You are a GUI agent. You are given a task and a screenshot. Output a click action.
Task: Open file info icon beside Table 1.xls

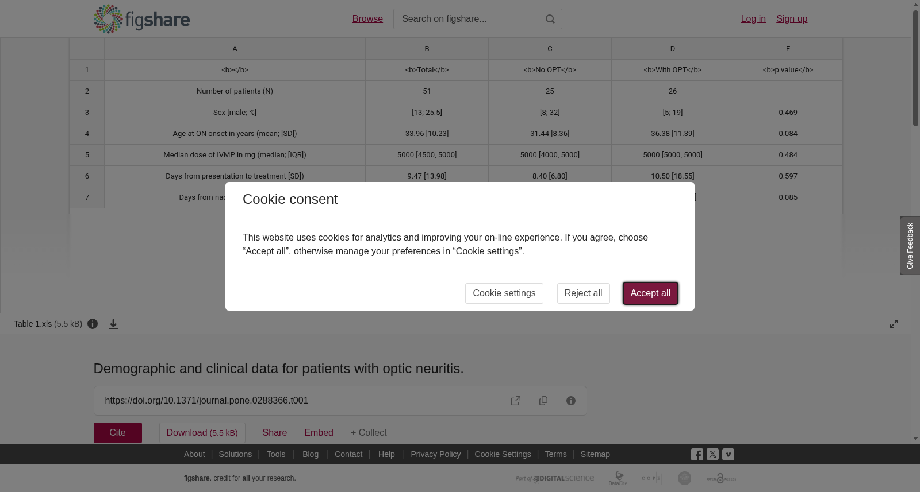(x=93, y=324)
